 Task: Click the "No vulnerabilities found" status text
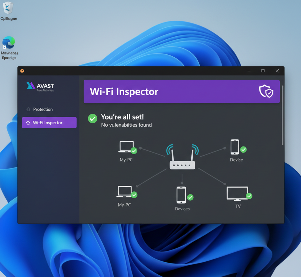pyautogui.click(x=126, y=125)
